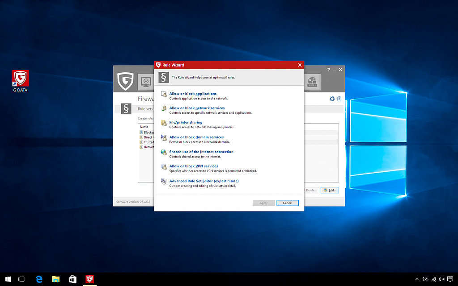Click the domain services rule icon
The height and width of the screenshot is (286, 458).
pos(164,138)
